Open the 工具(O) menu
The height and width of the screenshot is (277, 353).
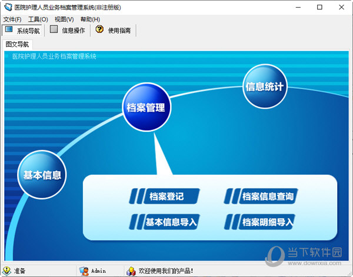point(38,19)
